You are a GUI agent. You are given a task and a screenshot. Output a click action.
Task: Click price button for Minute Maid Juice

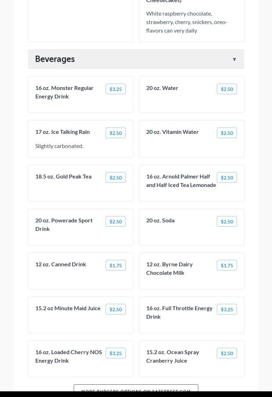(x=116, y=310)
